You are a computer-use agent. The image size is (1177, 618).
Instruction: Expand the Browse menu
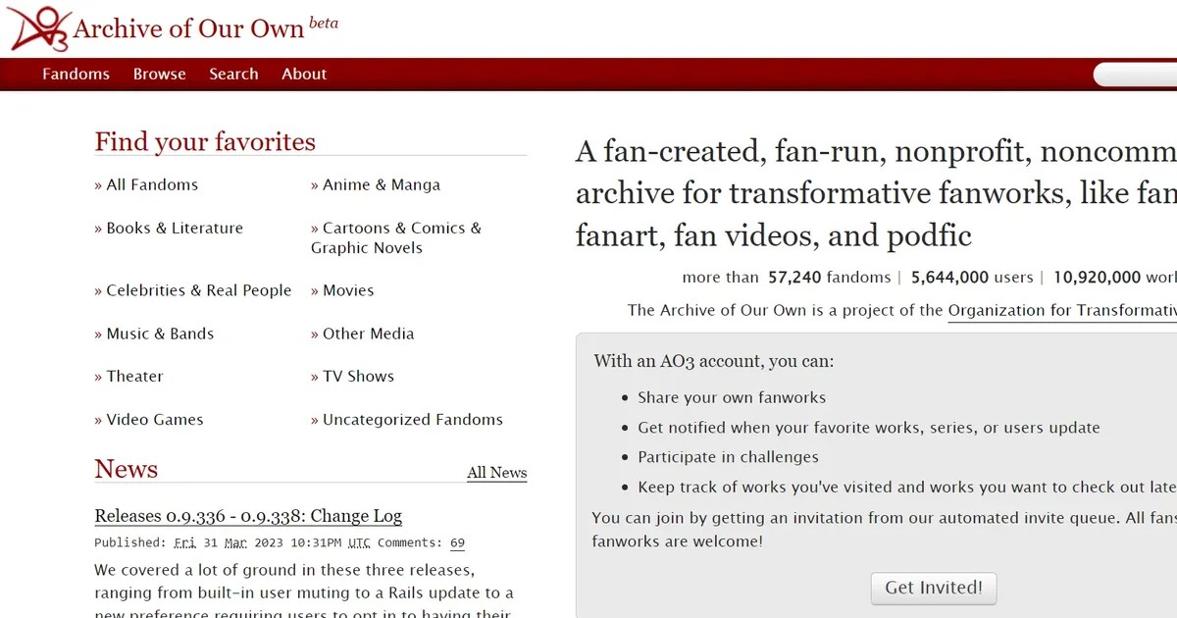click(x=159, y=74)
